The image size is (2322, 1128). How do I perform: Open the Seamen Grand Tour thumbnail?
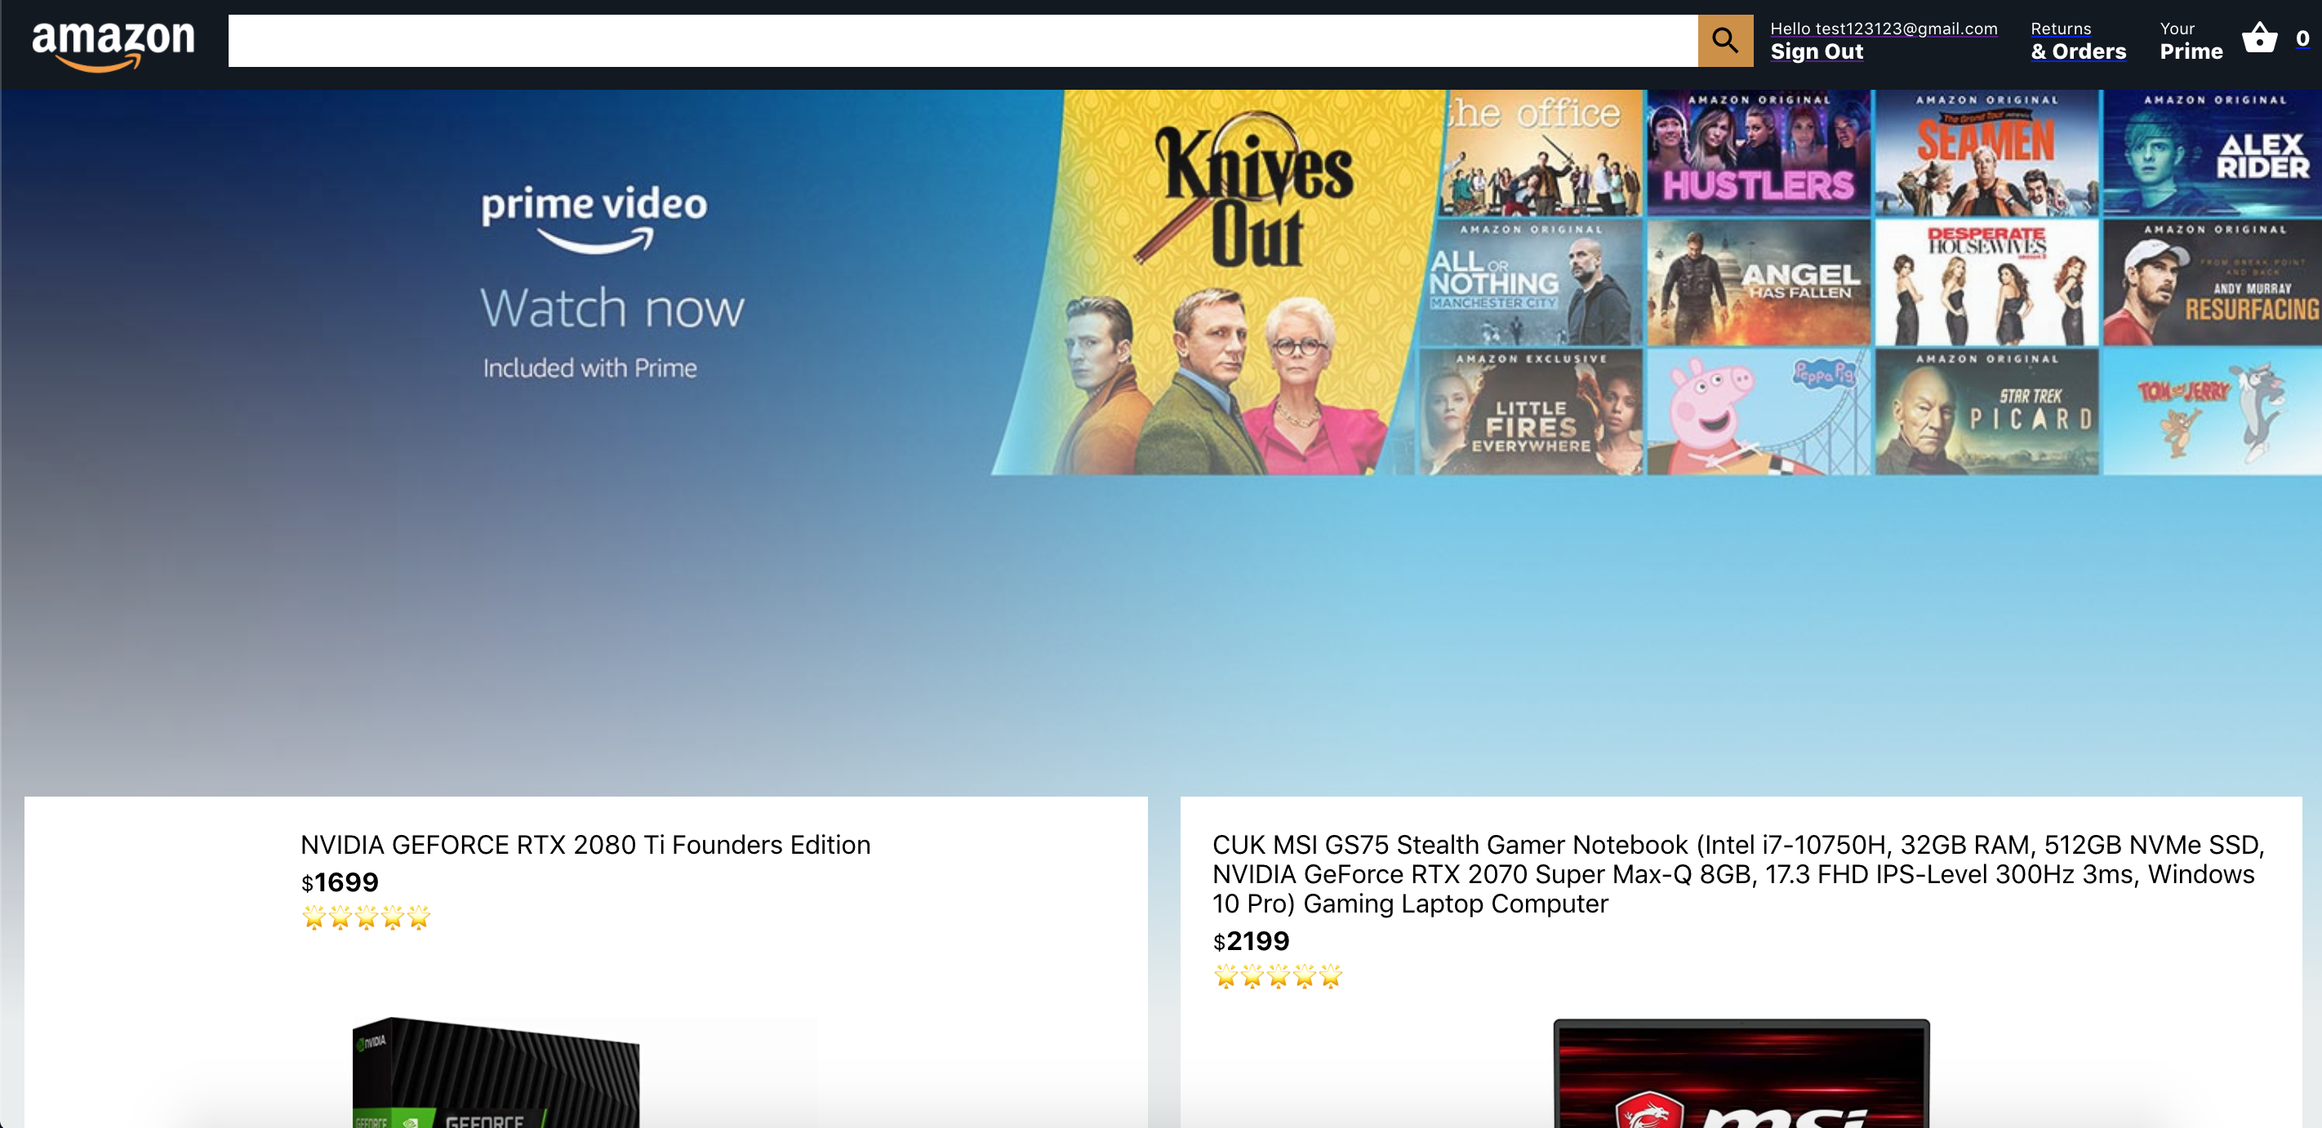[1986, 153]
